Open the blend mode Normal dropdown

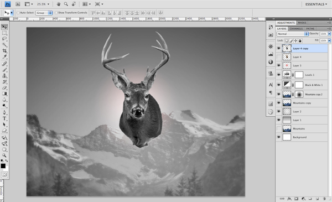pyautogui.click(x=292, y=34)
